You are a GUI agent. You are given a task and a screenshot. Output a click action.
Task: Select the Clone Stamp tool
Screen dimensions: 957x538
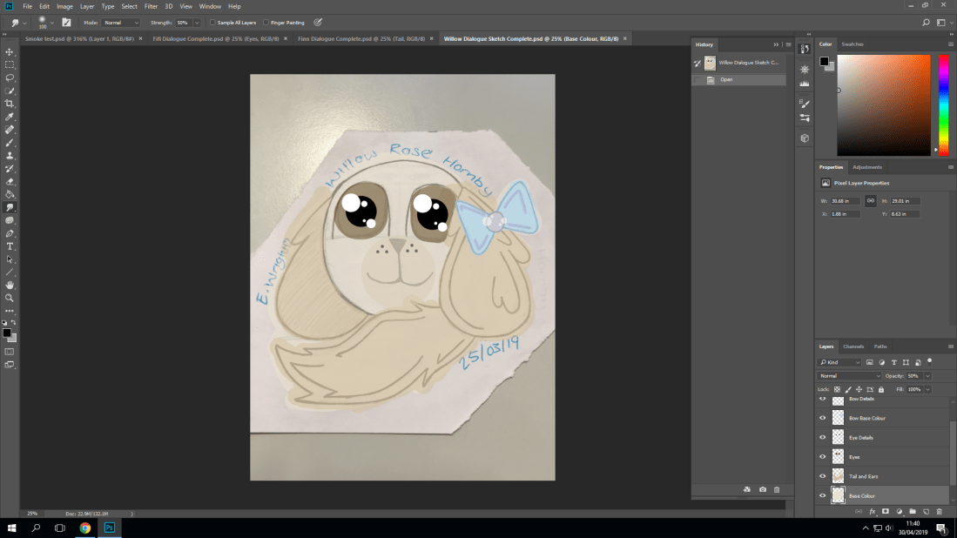(x=10, y=155)
